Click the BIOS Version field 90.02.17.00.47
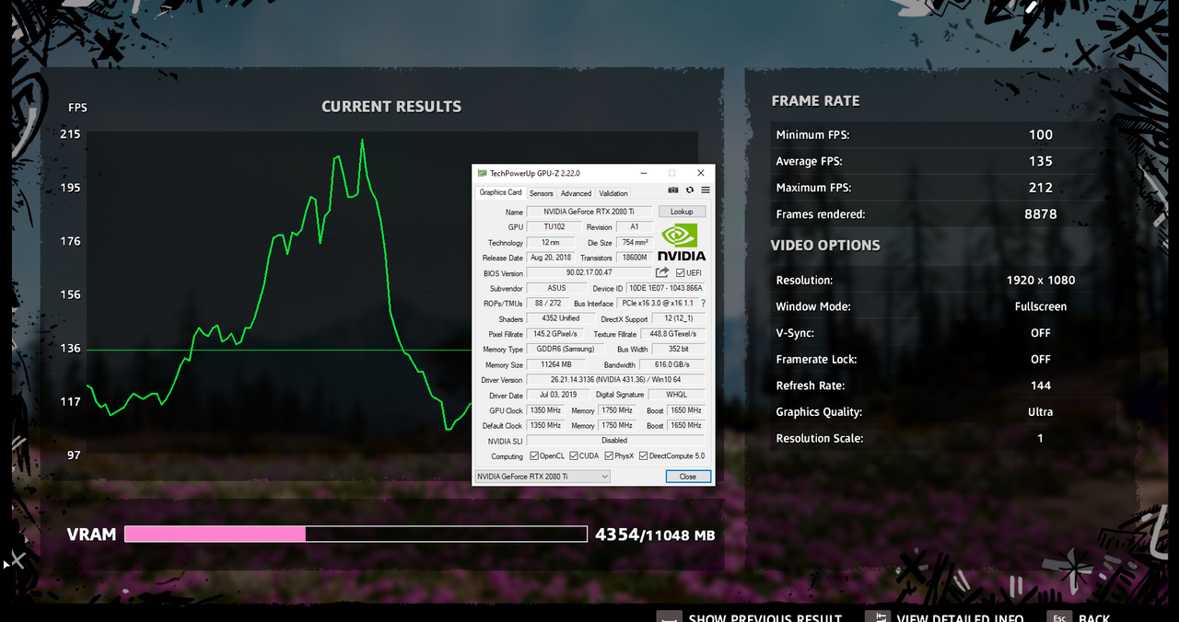Image resolution: width=1179 pixels, height=622 pixels. point(589,272)
